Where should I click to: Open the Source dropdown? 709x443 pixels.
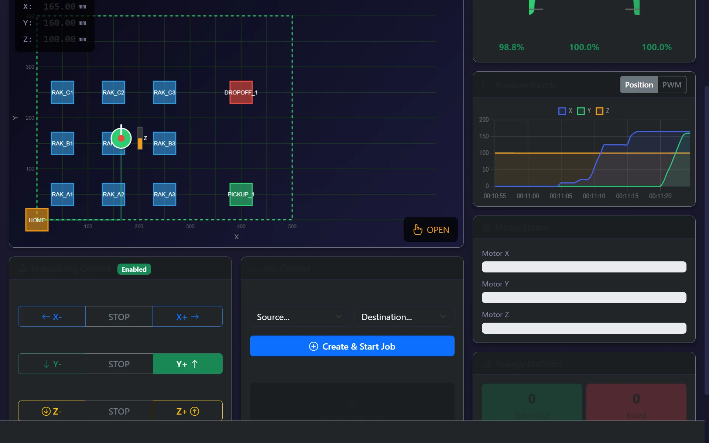[299, 316]
